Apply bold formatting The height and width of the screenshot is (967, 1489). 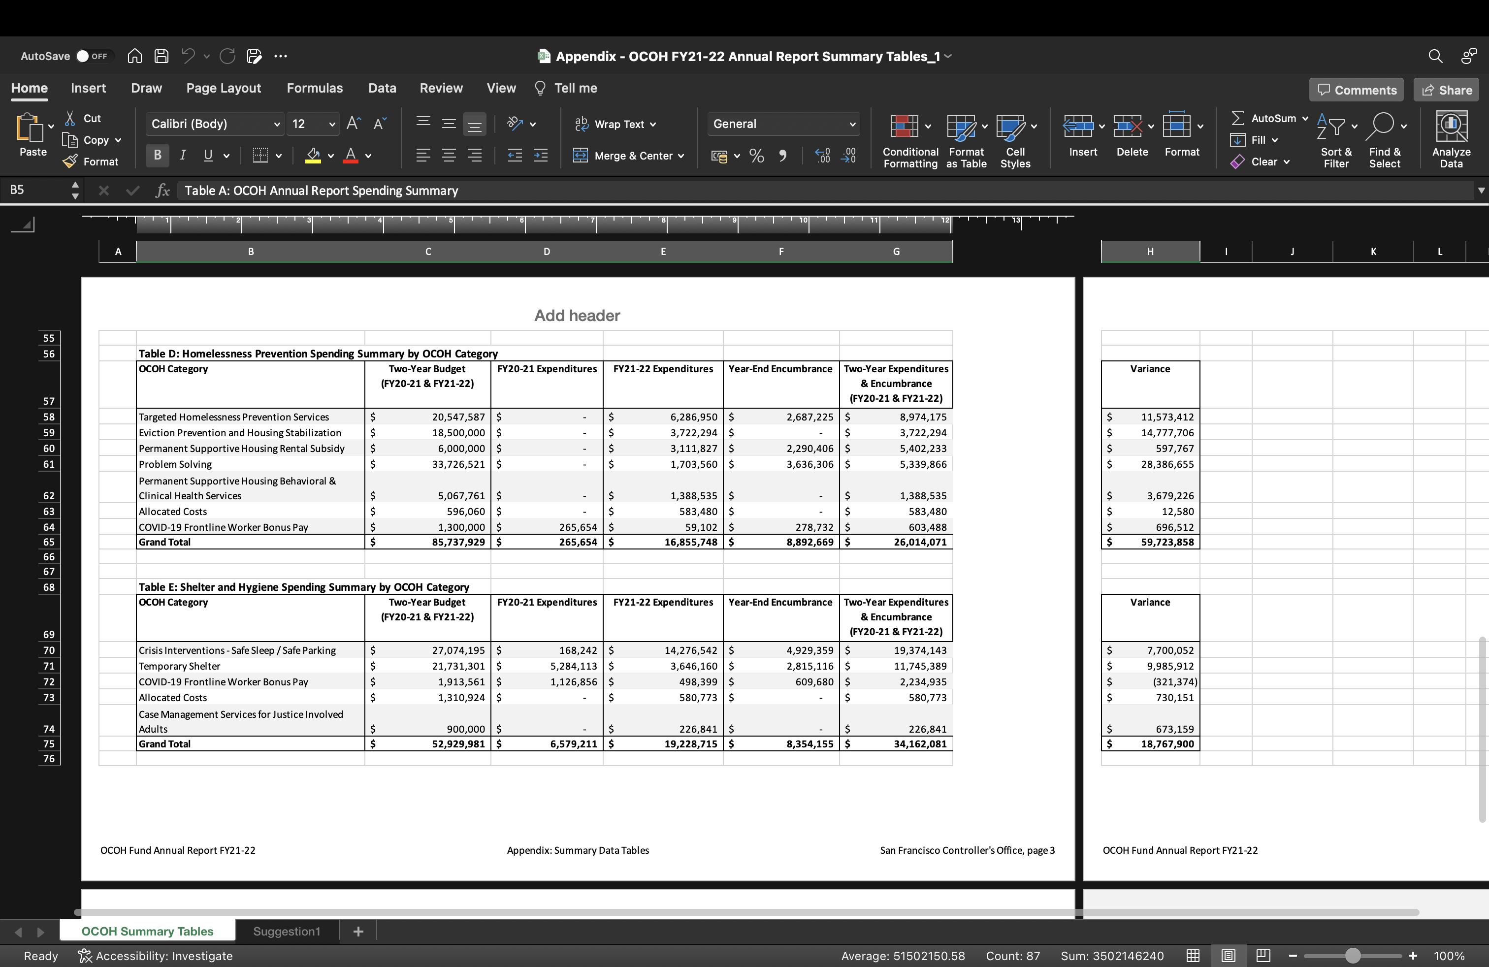(x=157, y=155)
